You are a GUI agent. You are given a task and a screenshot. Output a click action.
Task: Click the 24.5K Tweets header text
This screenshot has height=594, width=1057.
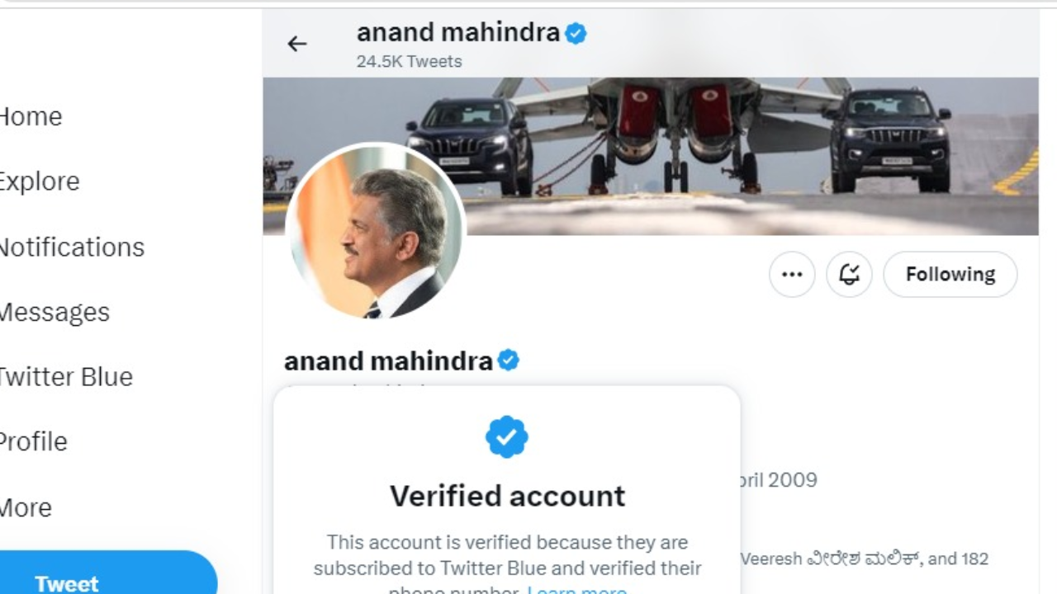[409, 62]
